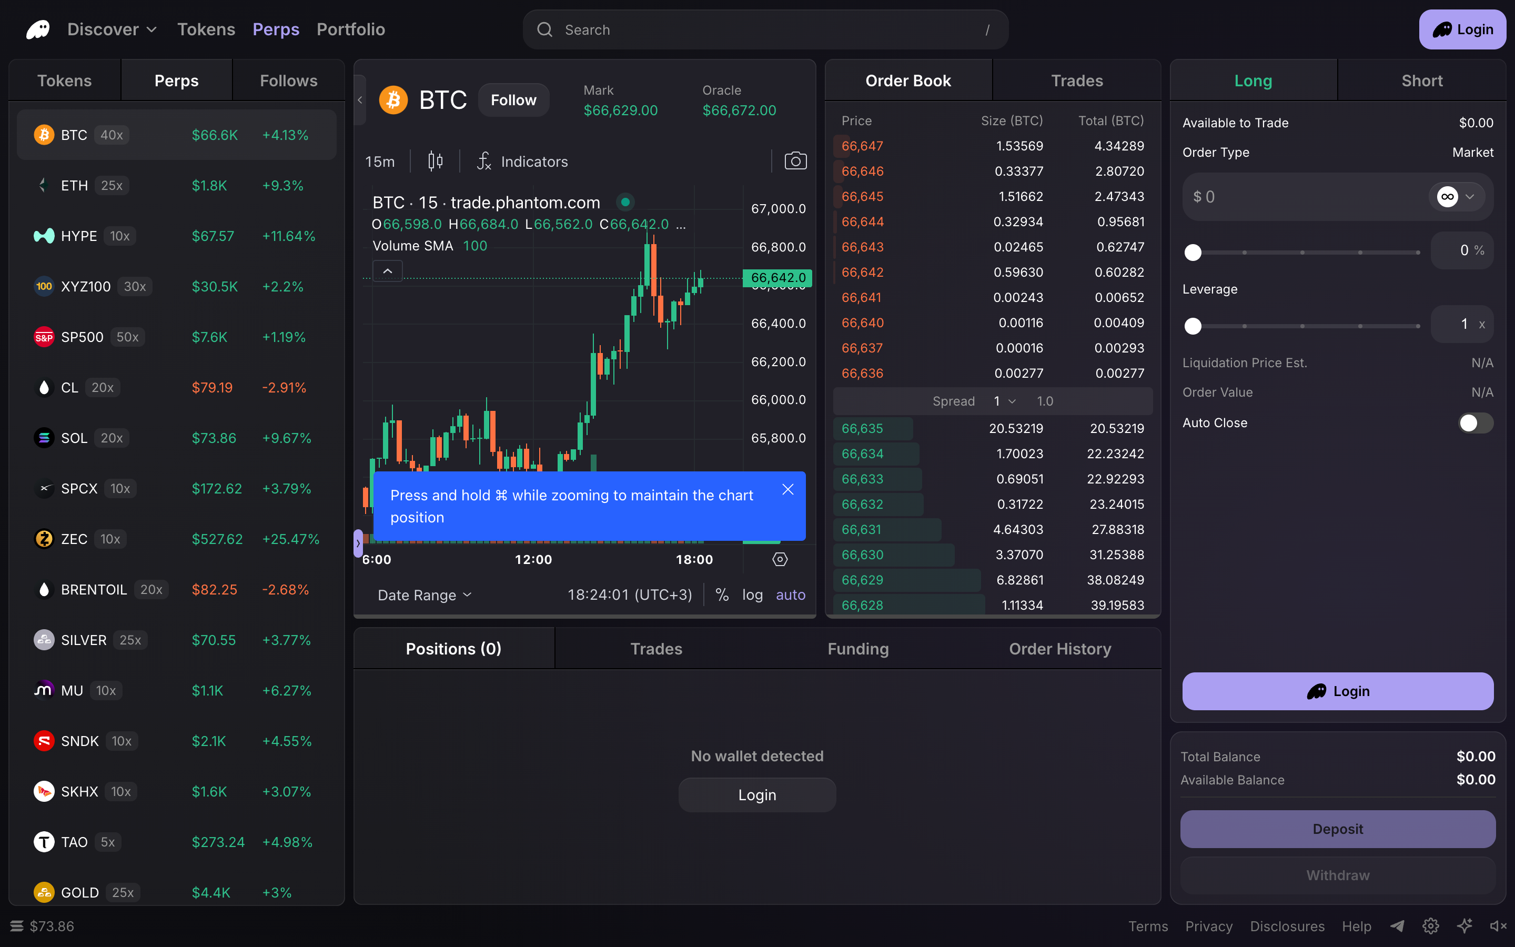Viewport: 1515px width, 947px height.
Task: Collapse the left panel arrow beside BTC
Action: coord(360,99)
